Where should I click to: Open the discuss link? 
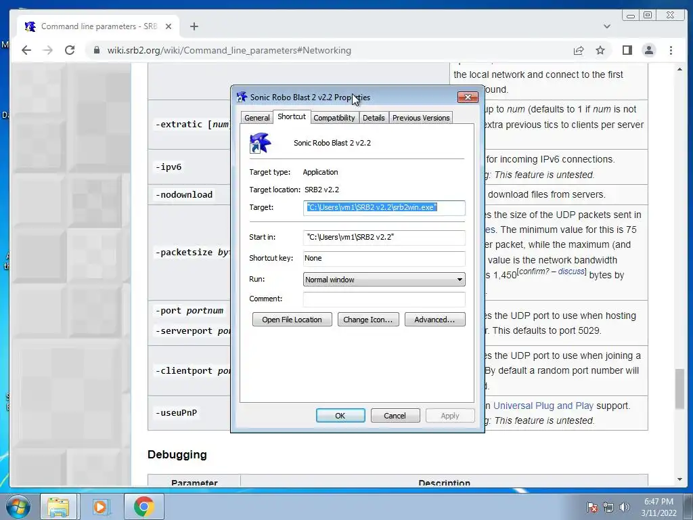coord(571,271)
